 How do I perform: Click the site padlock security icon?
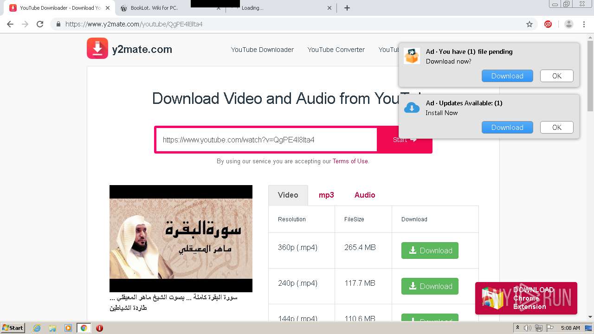[x=58, y=24]
